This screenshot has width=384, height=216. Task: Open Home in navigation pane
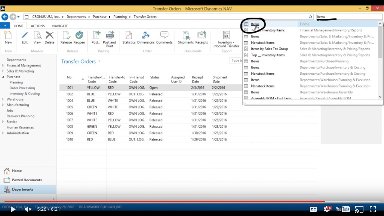[x=28, y=171]
